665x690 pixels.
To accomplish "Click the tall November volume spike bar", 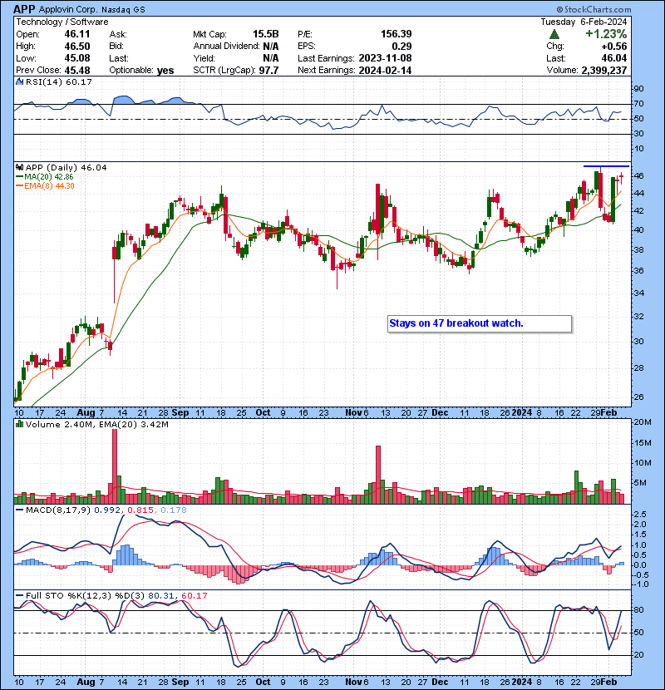I will [378, 475].
